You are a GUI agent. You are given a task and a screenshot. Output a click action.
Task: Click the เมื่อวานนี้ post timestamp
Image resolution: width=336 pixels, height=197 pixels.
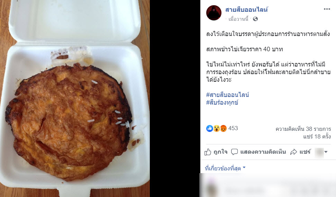click(238, 19)
